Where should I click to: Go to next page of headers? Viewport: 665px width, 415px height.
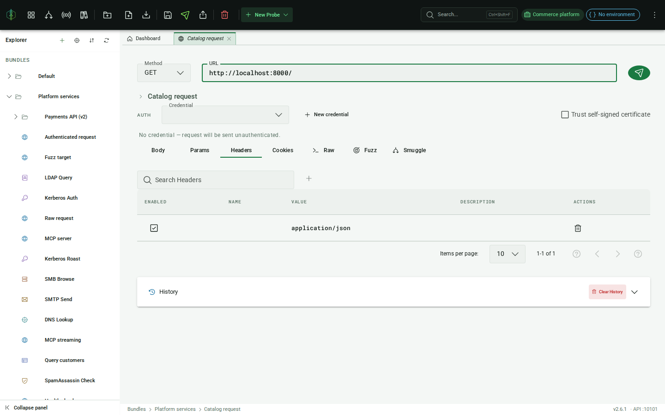tap(617, 254)
